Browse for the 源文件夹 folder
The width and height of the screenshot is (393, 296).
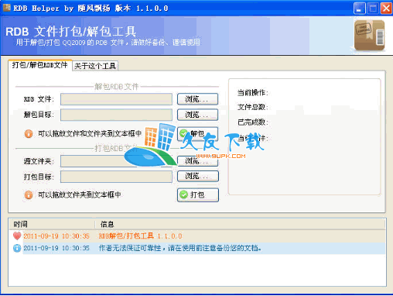click(198, 161)
